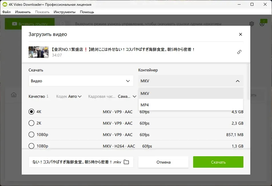Copy the video link icon
272x186 pixels.
pos(239,52)
